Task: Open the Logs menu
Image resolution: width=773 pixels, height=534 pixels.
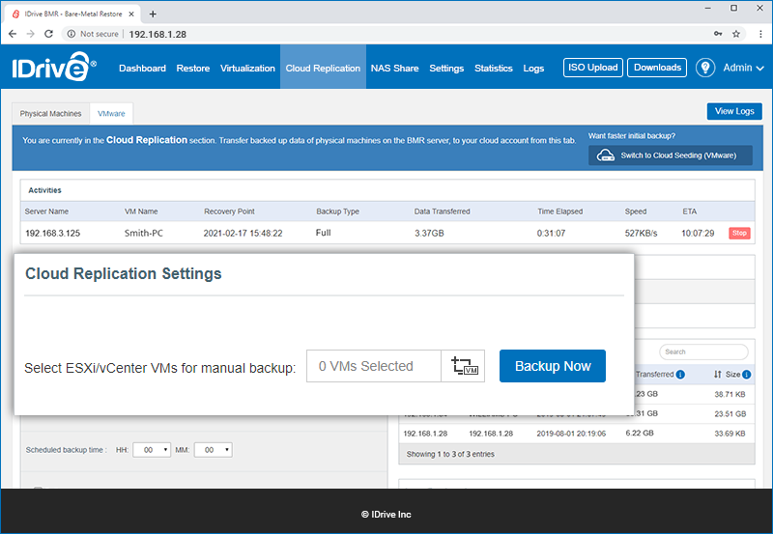Action: (x=533, y=68)
